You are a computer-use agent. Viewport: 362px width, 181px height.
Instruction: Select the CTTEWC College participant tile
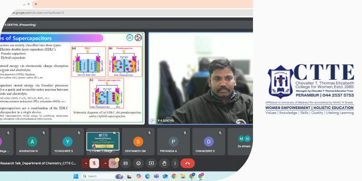tap(103, 142)
